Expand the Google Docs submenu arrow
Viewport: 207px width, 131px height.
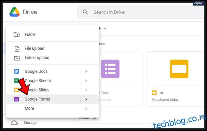pyautogui.click(x=86, y=71)
